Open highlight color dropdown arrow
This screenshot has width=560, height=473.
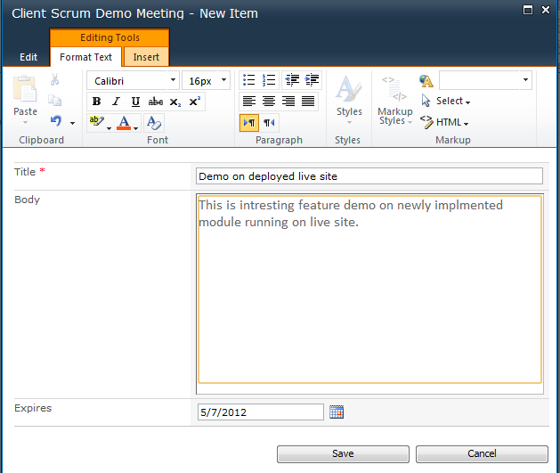[109, 128]
